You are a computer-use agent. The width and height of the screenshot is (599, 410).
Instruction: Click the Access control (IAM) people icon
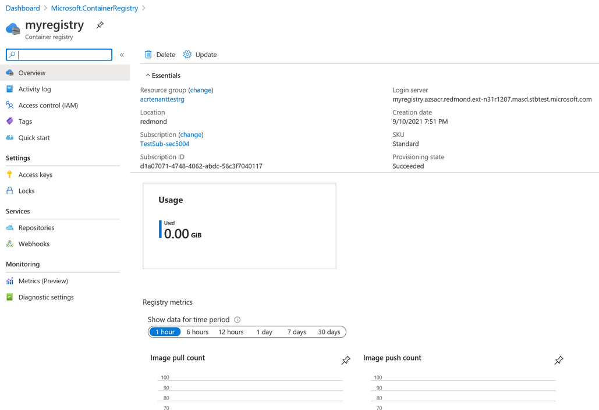click(x=10, y=105)
